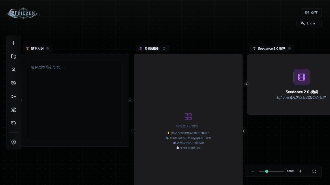Zoom out with the minus button
The width and height of the screenshot is (330, 185).
[253, 171]
